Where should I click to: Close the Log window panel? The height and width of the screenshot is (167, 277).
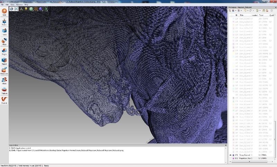[x=226, y=145]
